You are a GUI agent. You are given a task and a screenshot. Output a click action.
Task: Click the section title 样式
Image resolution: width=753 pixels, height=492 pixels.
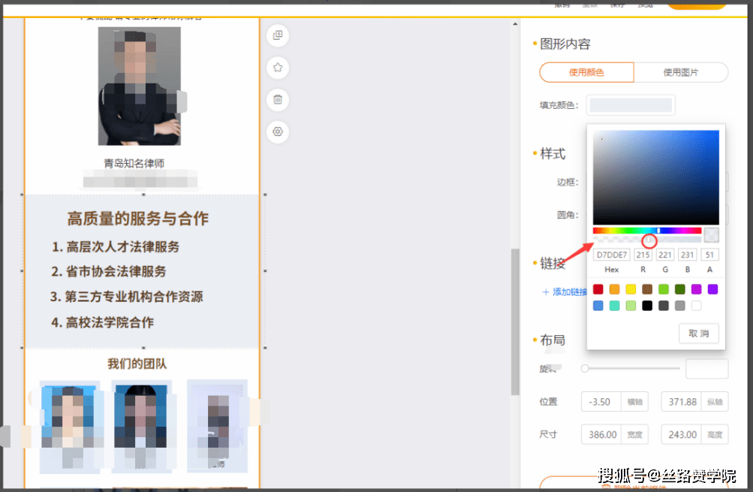click(553, 154)
